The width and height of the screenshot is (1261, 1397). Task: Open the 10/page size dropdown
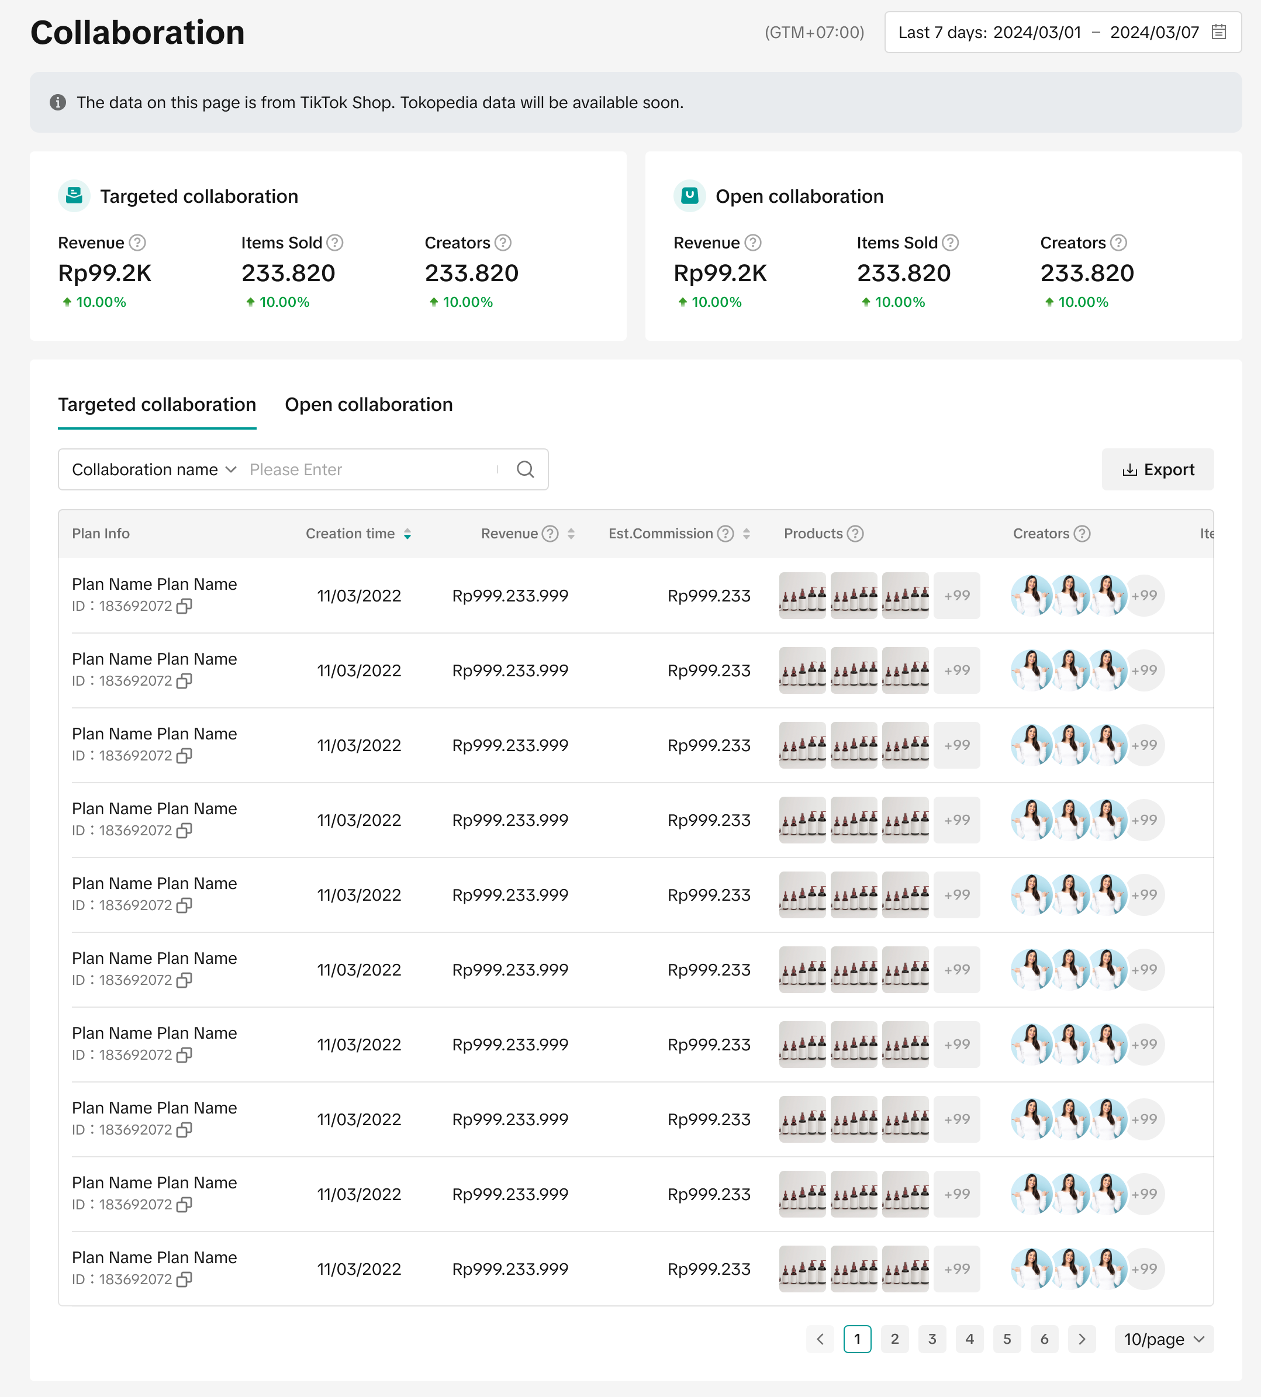(x=1163, y=1339)
